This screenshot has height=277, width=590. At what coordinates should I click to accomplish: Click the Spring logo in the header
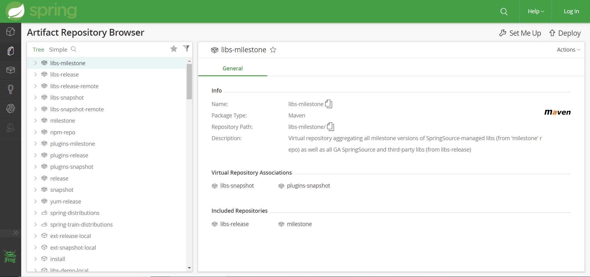(x=41, y=11)
